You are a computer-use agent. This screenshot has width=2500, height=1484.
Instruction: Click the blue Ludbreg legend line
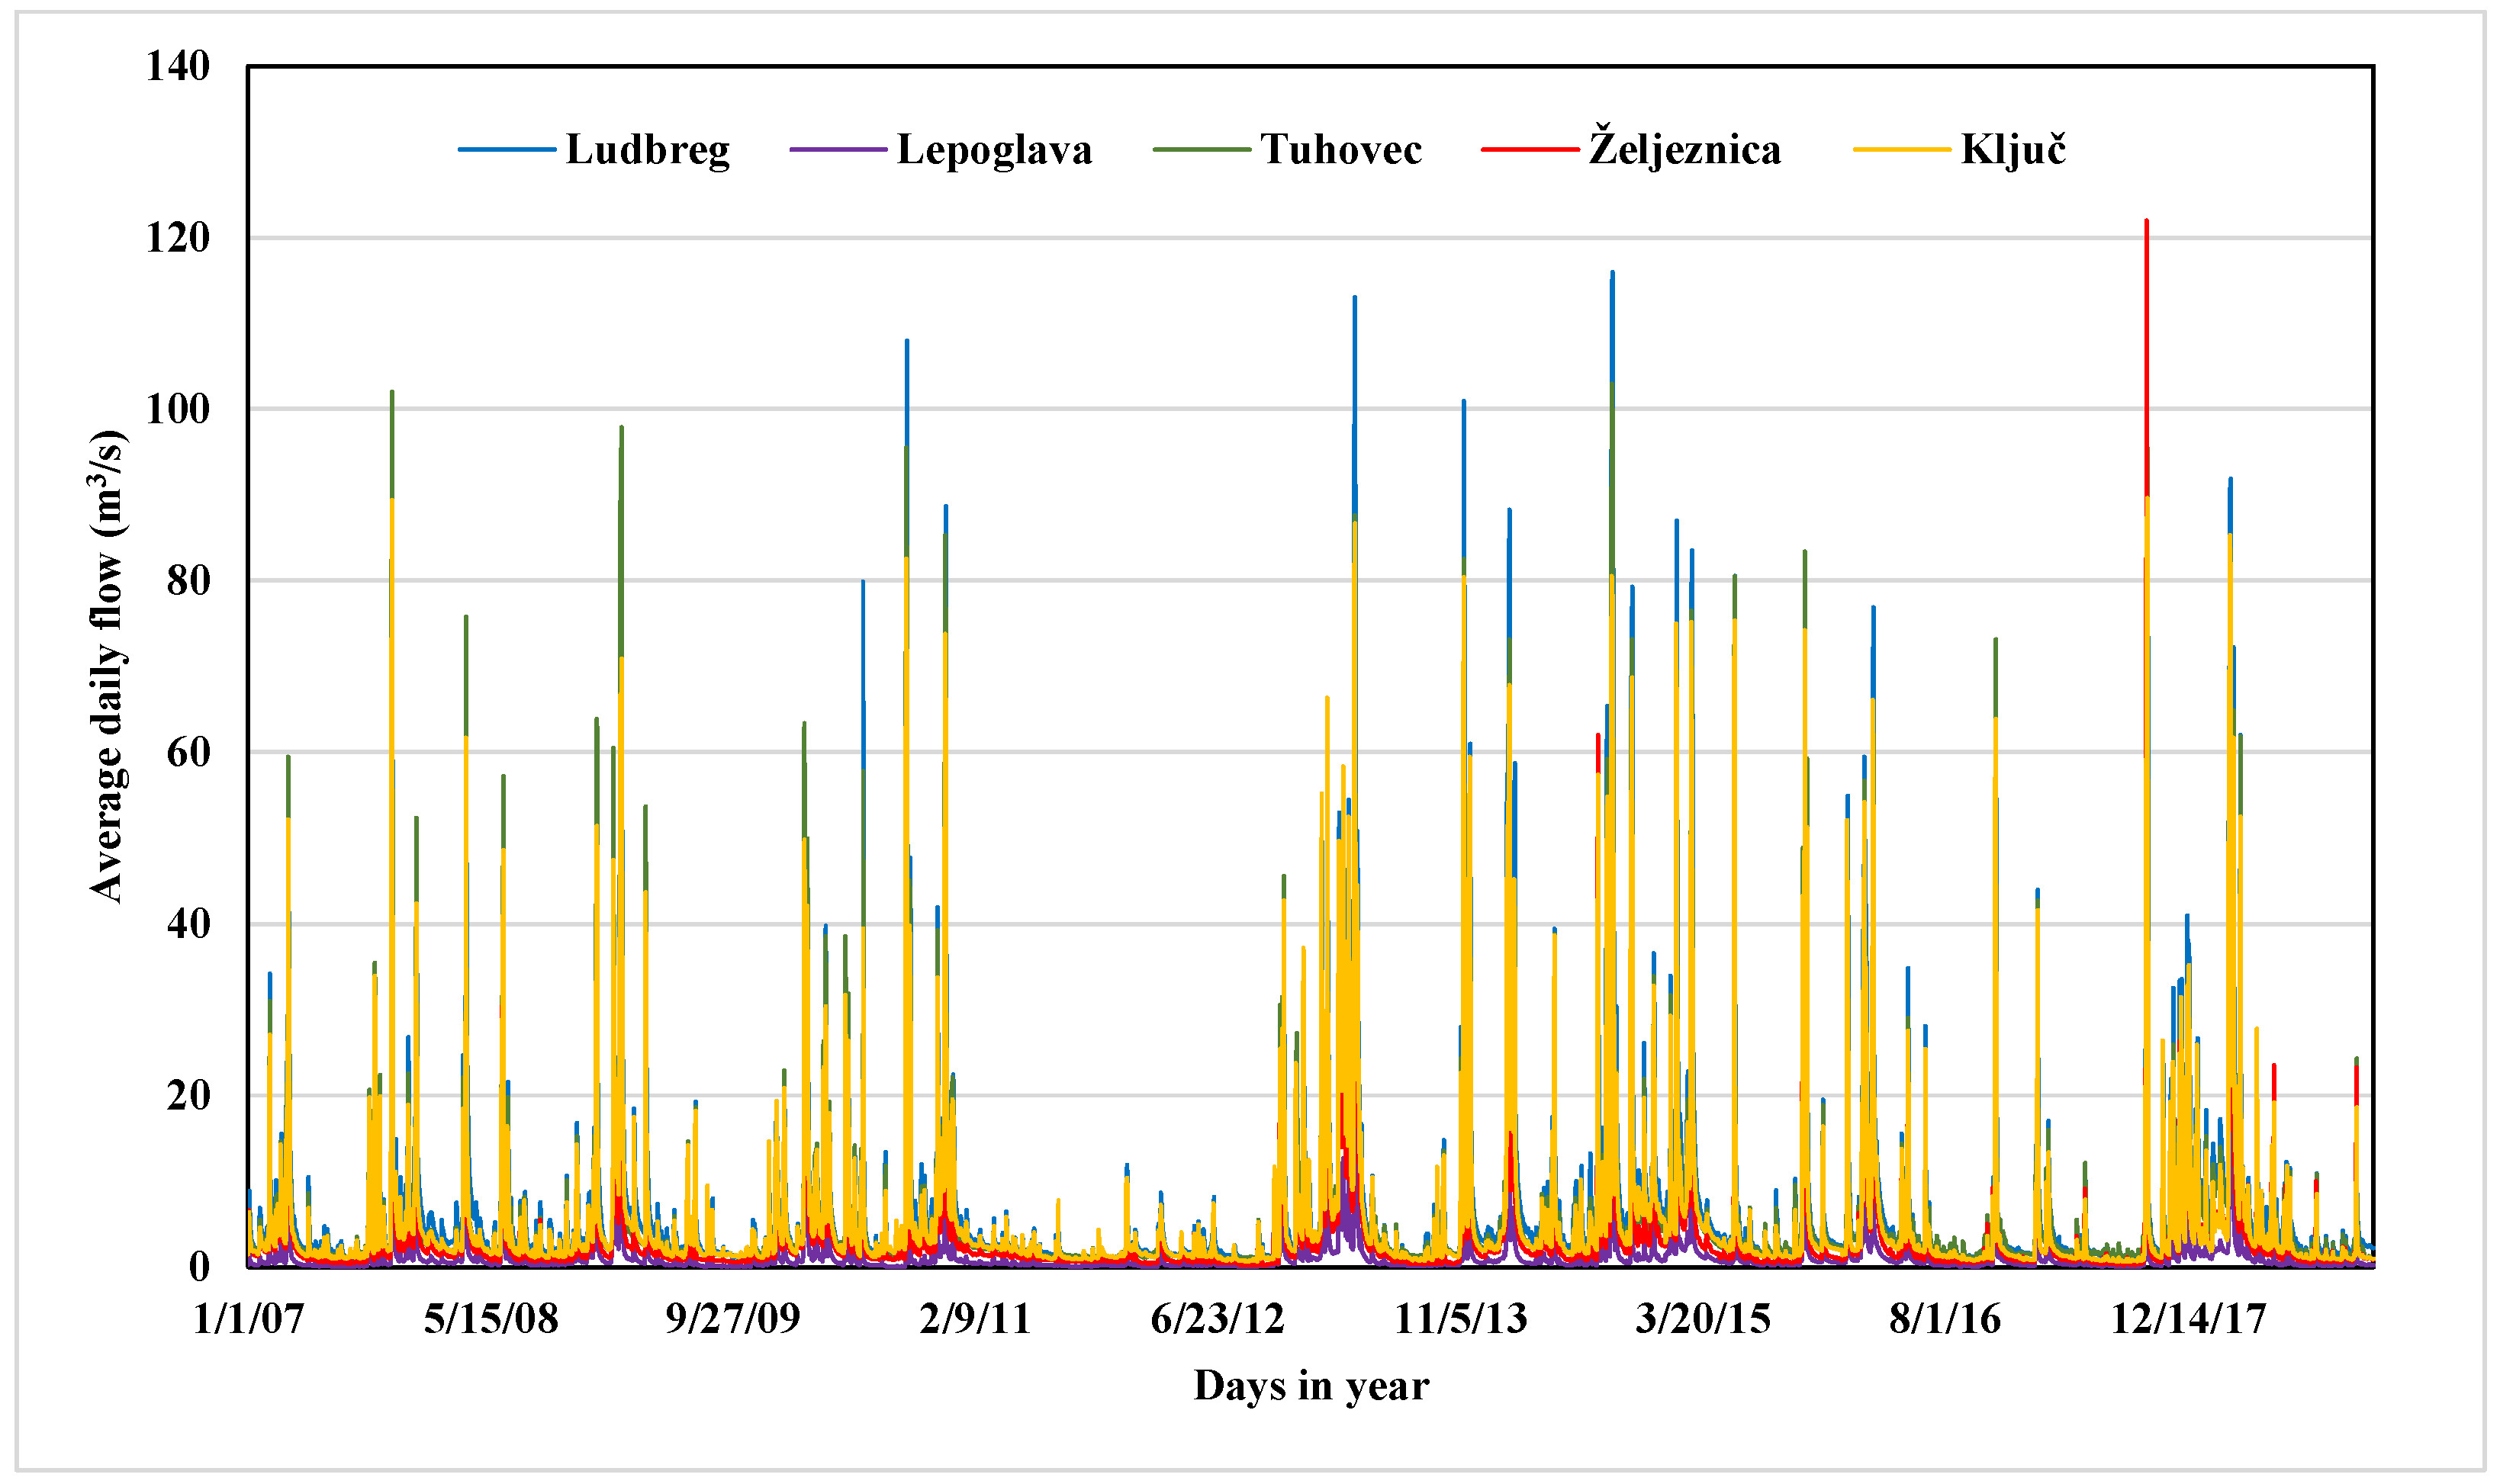point(507,150)
